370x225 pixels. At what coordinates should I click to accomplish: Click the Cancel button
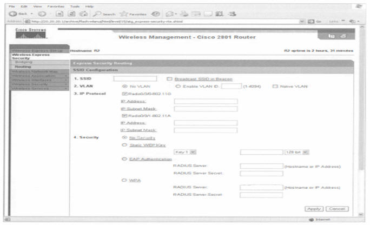[336, 209]
